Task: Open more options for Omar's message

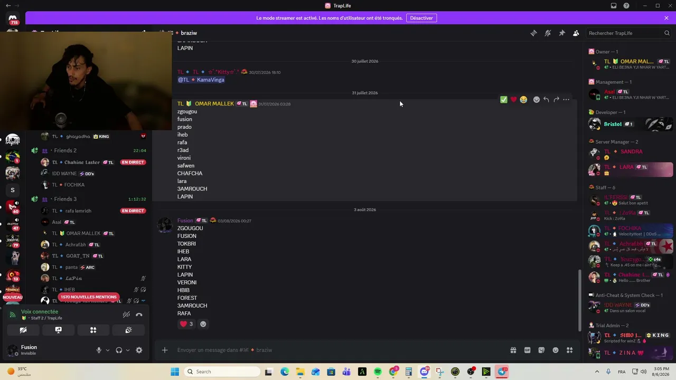Action: click(x=566, y=100)
